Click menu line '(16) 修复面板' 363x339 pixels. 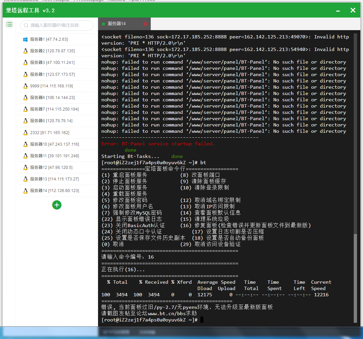[x=246, y=226]
